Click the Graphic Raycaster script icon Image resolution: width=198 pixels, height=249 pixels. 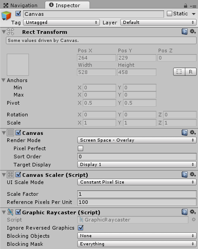point(10,212)
